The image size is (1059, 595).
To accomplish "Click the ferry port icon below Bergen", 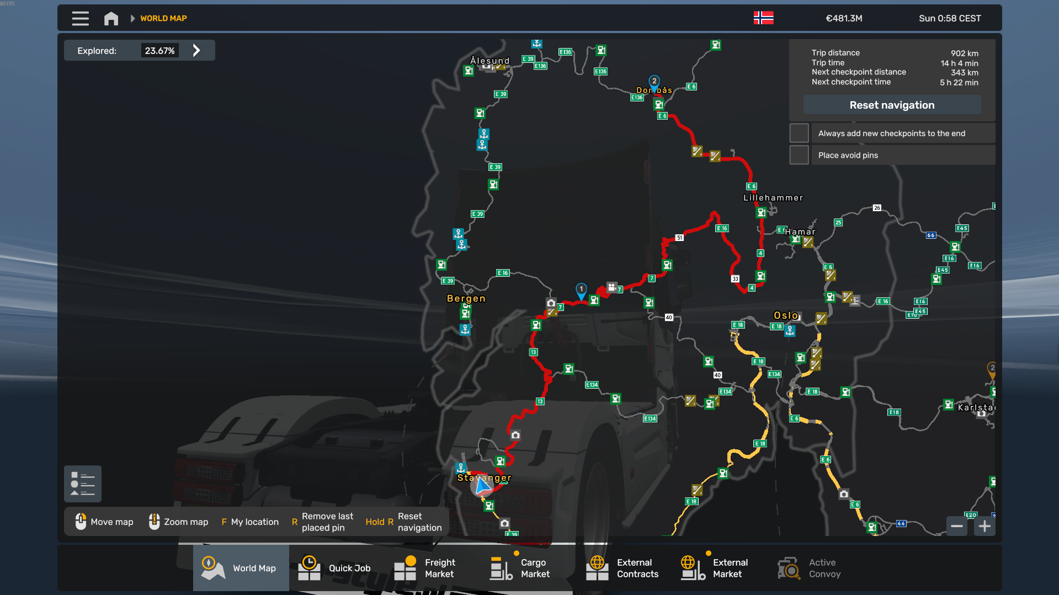I will [465, 330].
